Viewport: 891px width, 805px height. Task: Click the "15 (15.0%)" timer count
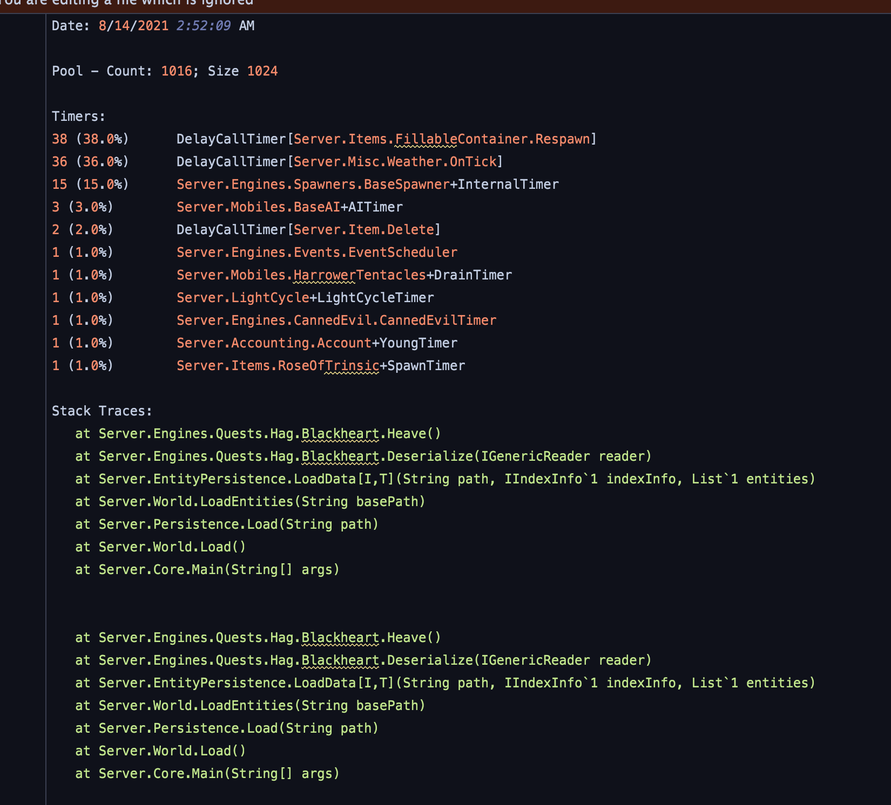tap(91, 185)
